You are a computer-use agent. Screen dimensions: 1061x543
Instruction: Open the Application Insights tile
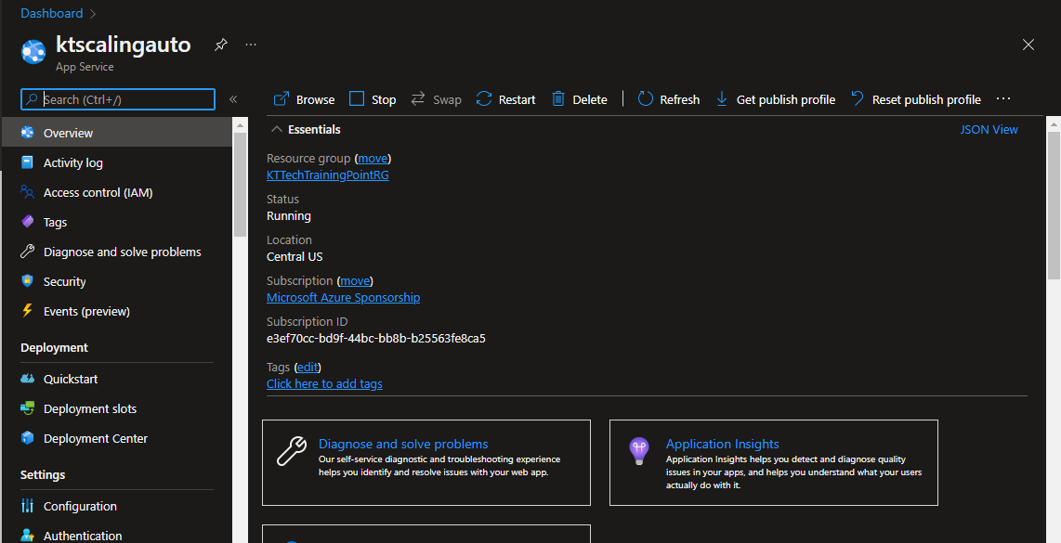tap(722, 445)
